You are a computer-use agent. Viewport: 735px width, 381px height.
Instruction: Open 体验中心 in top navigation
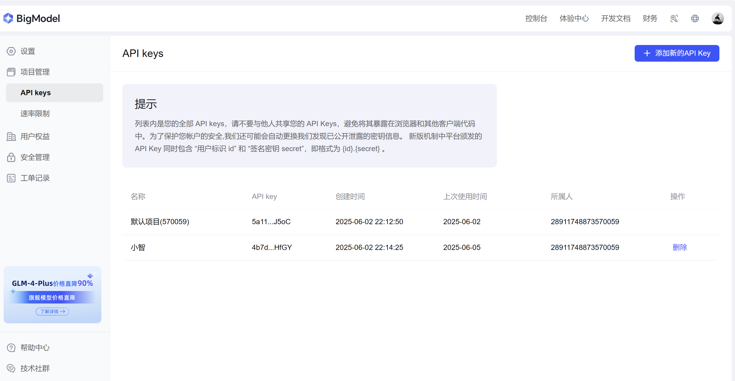tap(574, 18)
